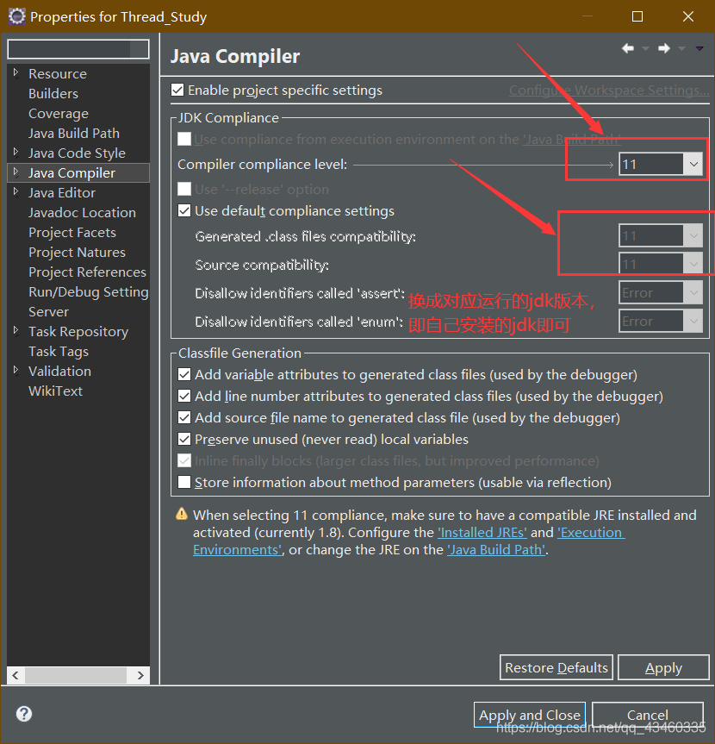Click the tree scrollbar right arrow
This screenshot has width=715, height=744.
pyautogui.click(x=140, y=675)
